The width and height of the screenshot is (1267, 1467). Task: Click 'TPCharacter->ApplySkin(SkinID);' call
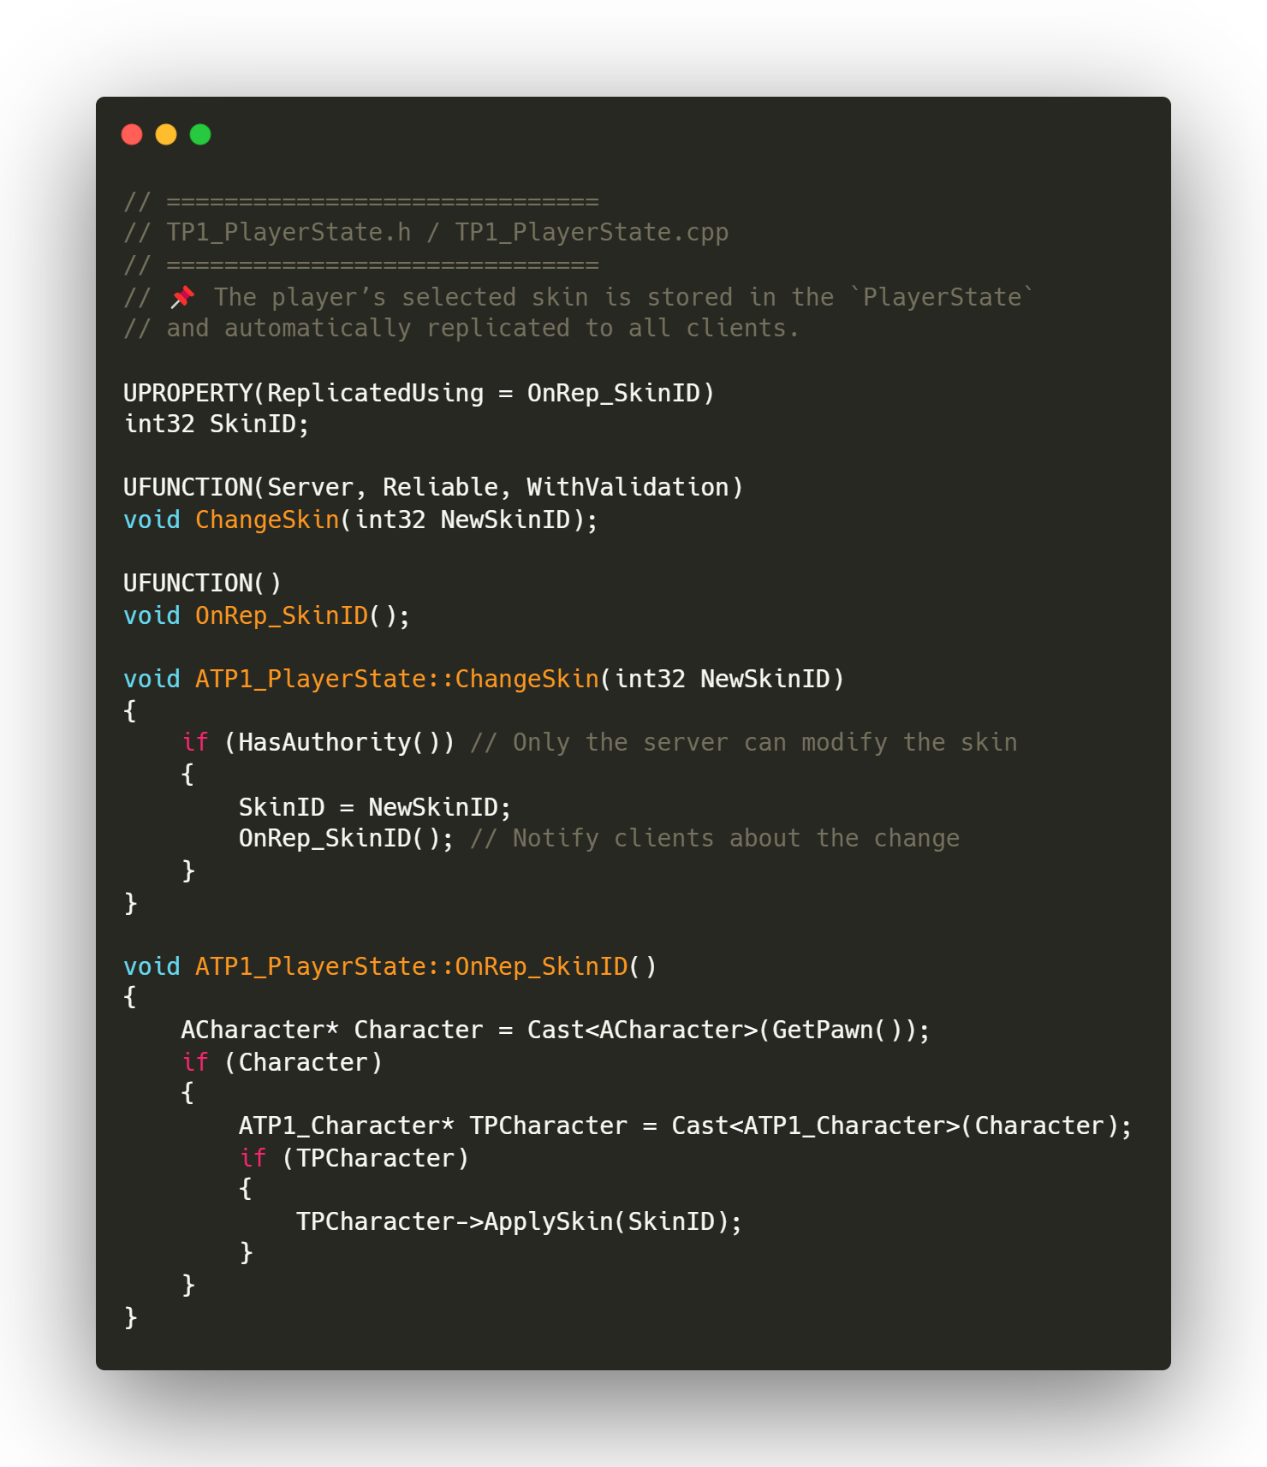click(519, 1222)
